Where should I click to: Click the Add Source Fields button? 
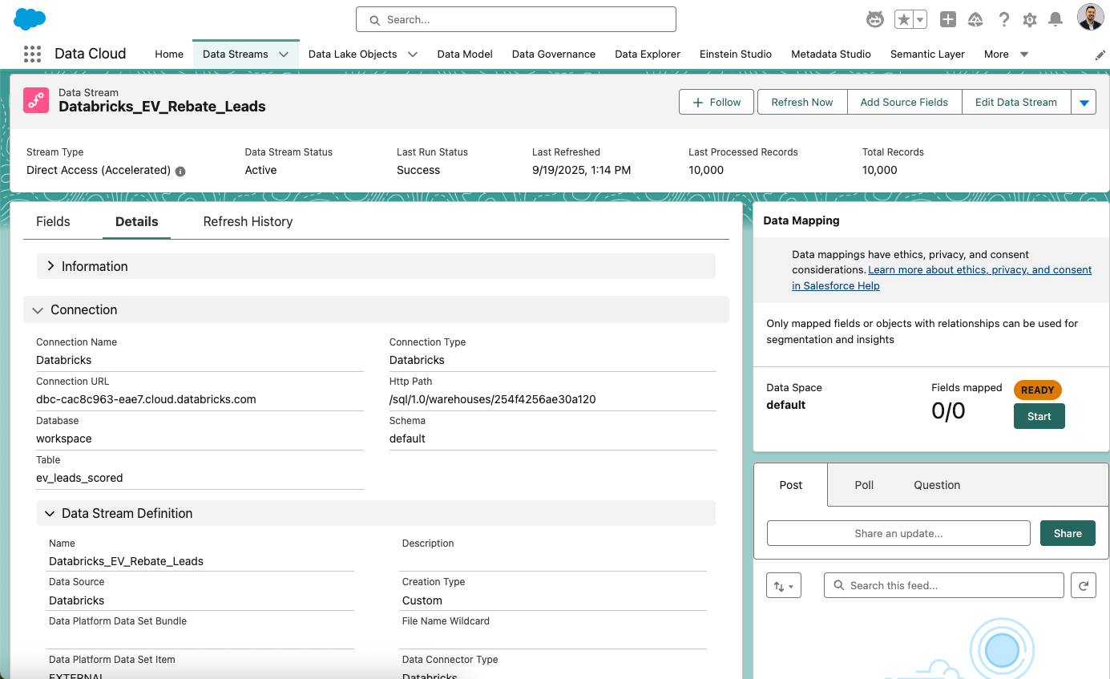pos(904,102)
